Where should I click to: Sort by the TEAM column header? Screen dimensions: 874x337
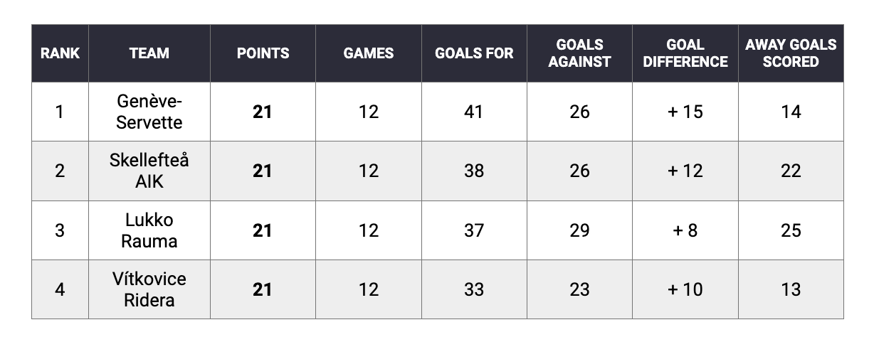(149, 53)
